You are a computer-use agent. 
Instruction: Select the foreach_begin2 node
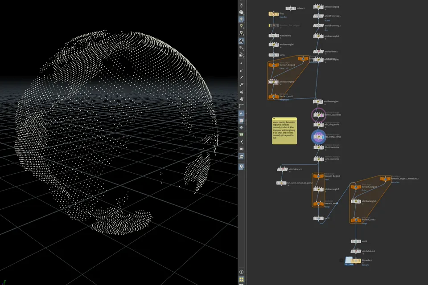[318, 176]
